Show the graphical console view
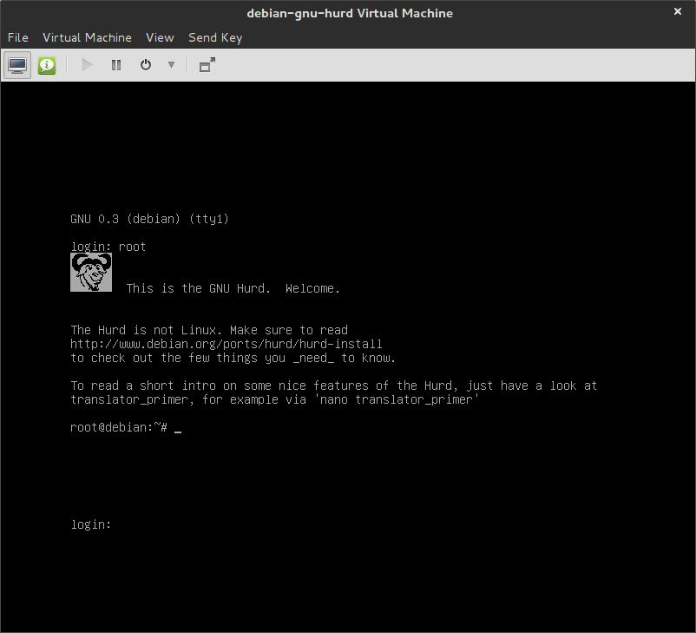Screen dimensions: 696x633 (17, 65)
